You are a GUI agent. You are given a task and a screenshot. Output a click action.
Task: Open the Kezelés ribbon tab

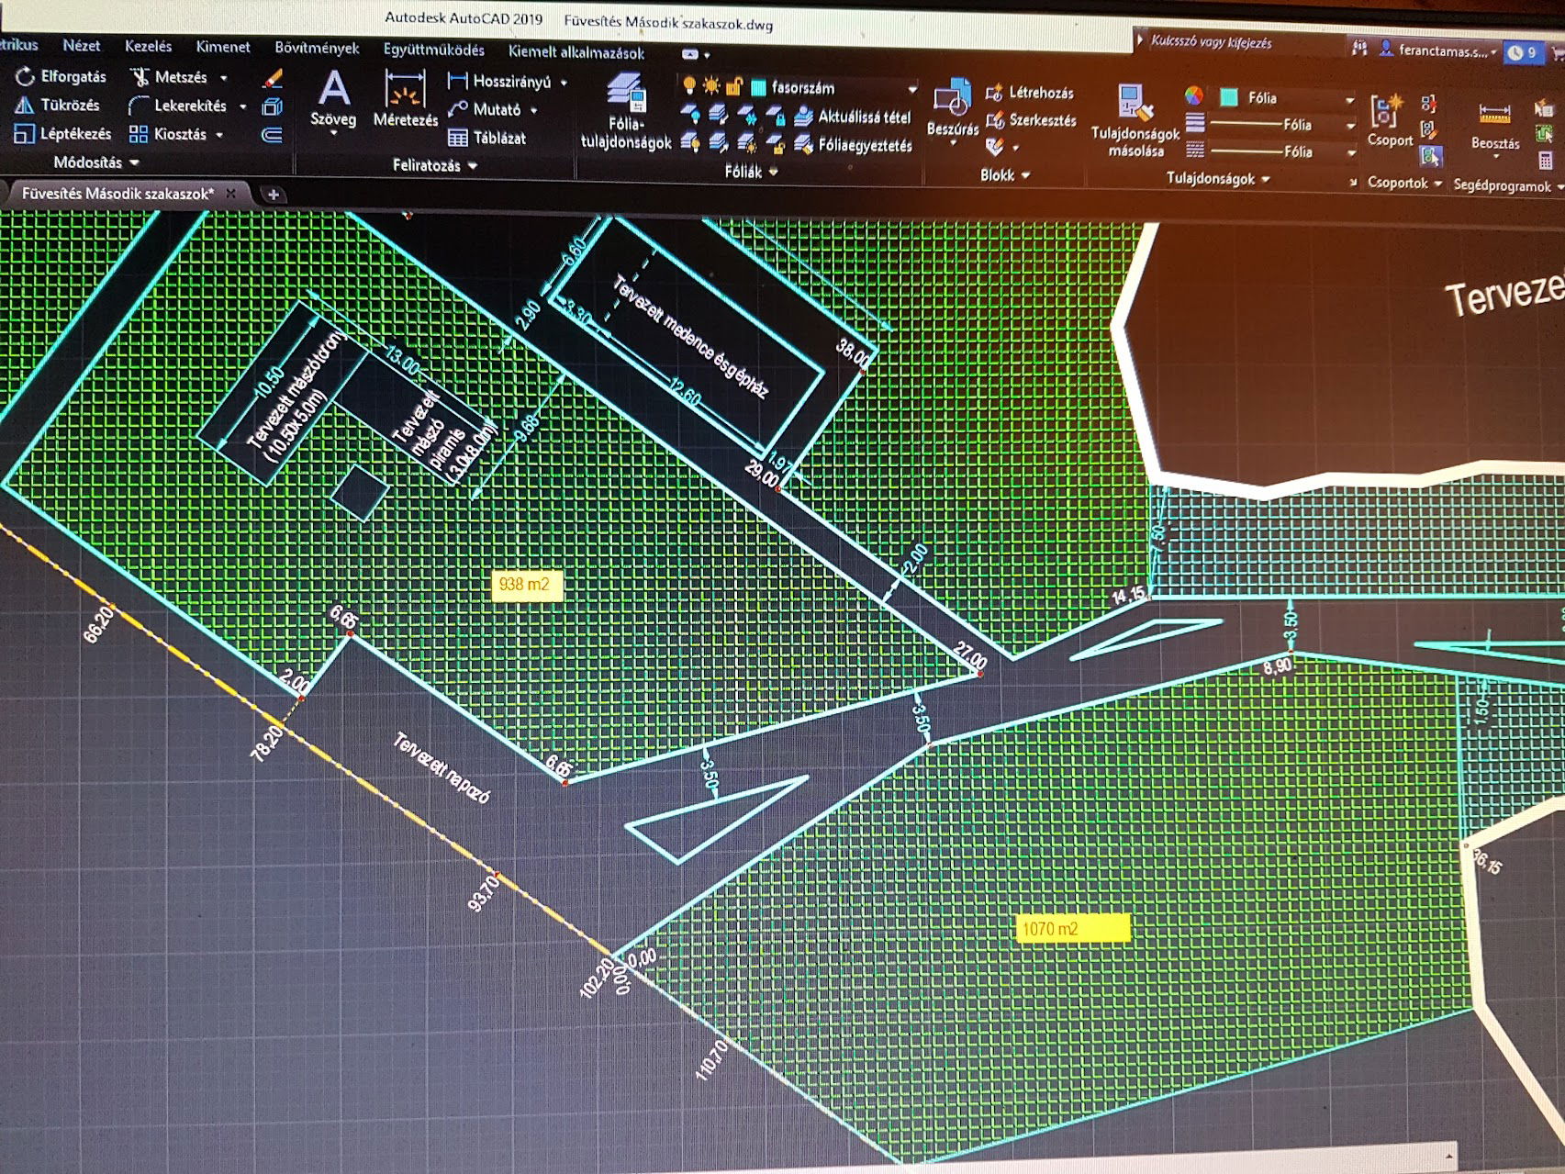tap(148, 46)
